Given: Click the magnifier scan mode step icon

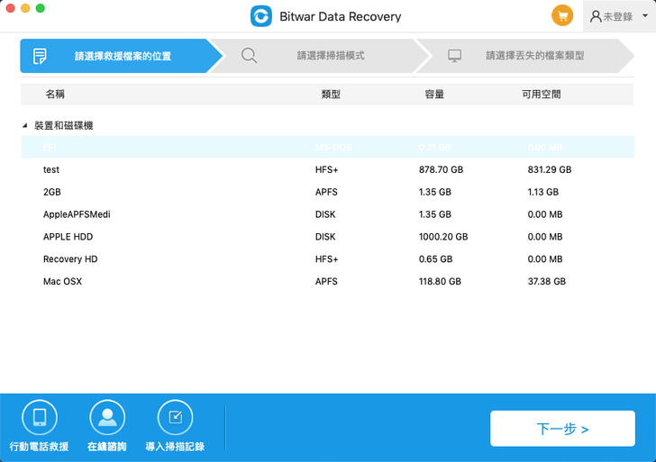Looking at the screenshot, I should pyautogui.click(x=250, y=56).
